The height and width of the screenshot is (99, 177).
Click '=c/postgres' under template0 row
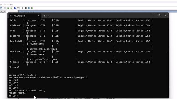tap(37, 44)
